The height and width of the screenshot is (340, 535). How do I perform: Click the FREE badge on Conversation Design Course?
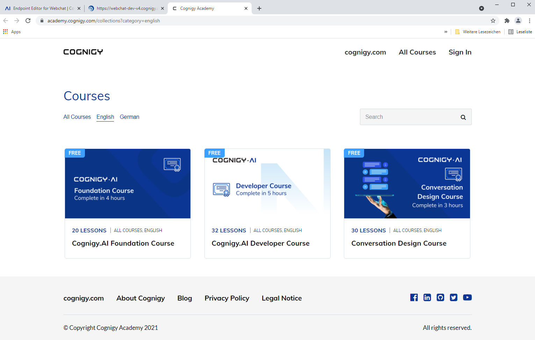354,153
